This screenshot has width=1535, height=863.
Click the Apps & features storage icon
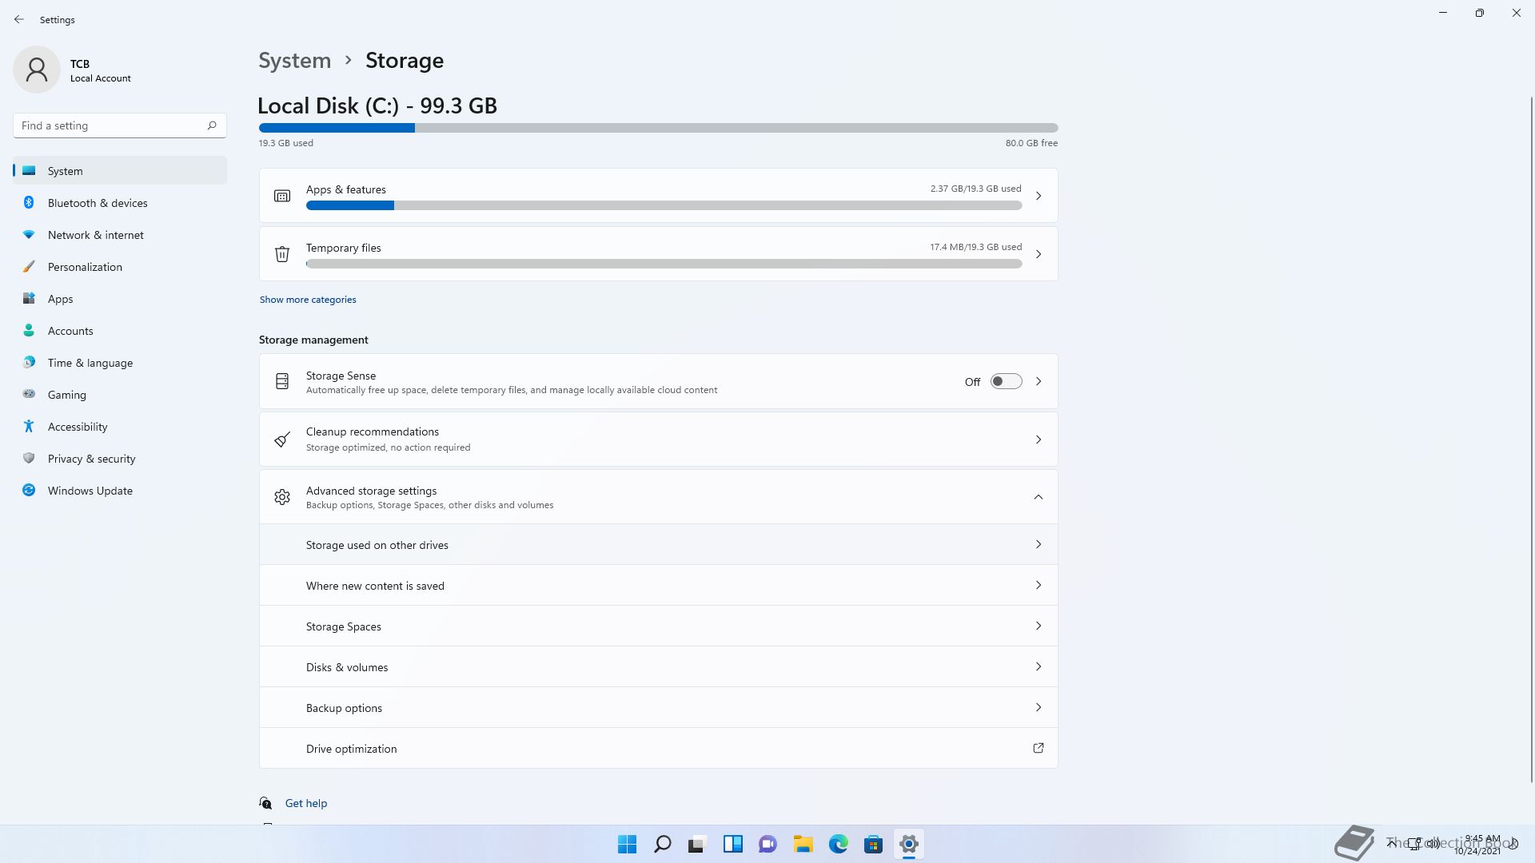[282, 196]
